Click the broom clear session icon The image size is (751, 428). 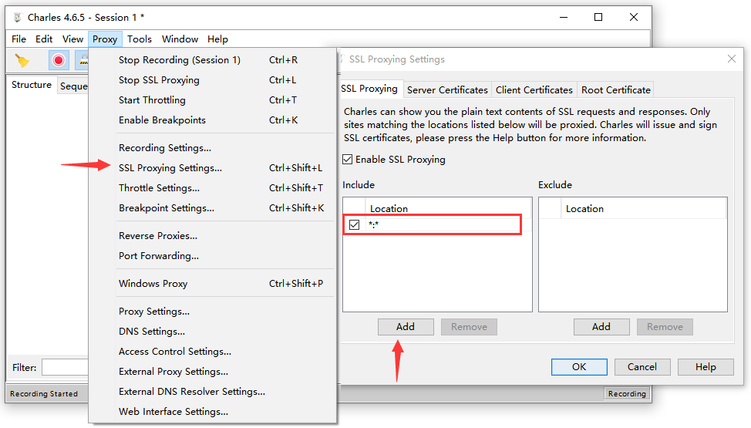[x=22, y=60]
